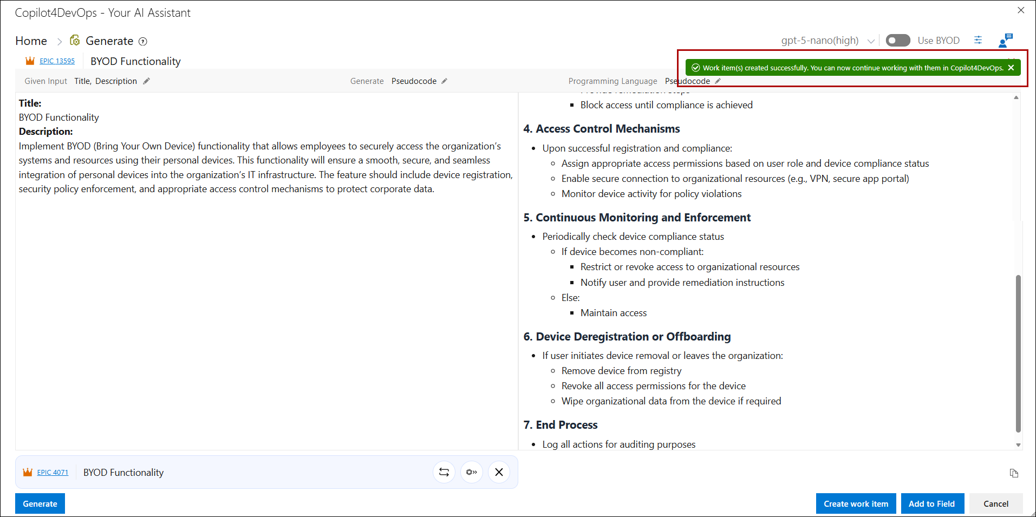Screen dimensions: 1036x517
Task: Click the Add to Field button
Action: click(x=931, y=503)
